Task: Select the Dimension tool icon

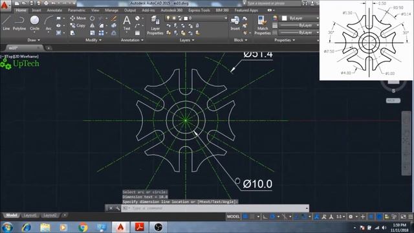Action: (x=137, y=18)
